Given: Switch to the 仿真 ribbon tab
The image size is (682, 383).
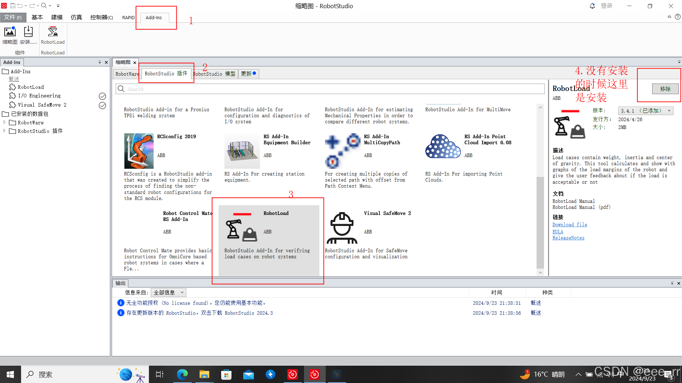Looking at the screenshot, I should tap(76, 17).
